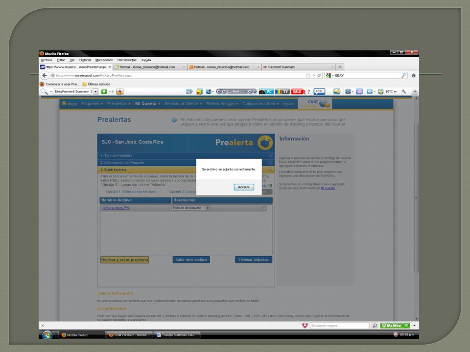Image resolution: width=470 pixels, height=352 pixels.
Task: Click Aceptar in the confirmation dialog
Action: pyautogui.click(x=244, y=187)
